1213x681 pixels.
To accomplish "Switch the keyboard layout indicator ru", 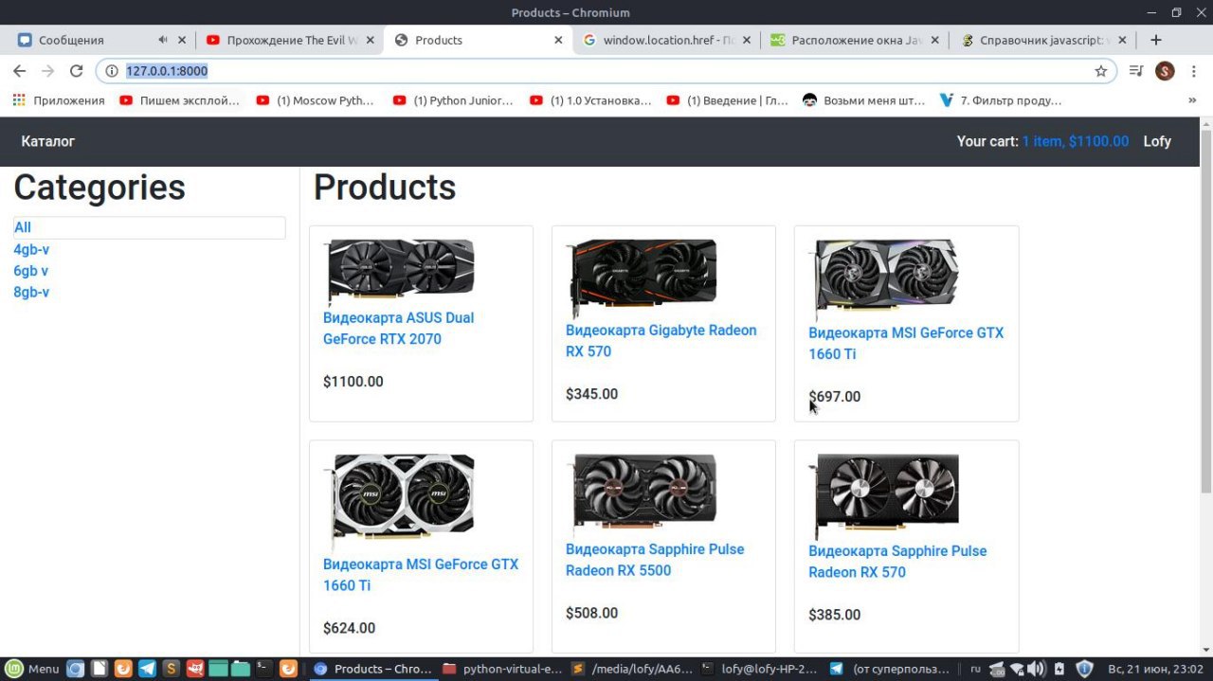I will click(x=975, y=669).
